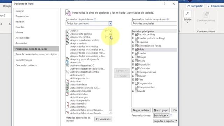This screenshot has width=224, height=126.
Task: Select Guardar in options sidebar
Action: pos(20,27)
